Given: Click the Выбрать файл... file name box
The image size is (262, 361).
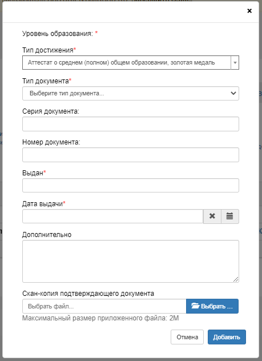Looking at the screenshot, I should (104, 306).
